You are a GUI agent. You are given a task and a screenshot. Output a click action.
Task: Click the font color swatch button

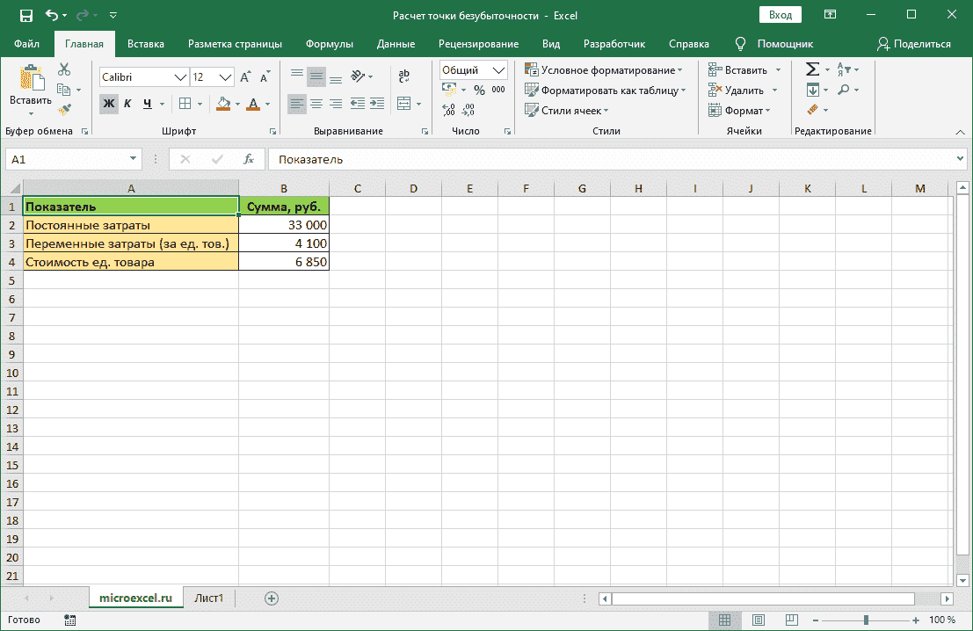point(253,104)
